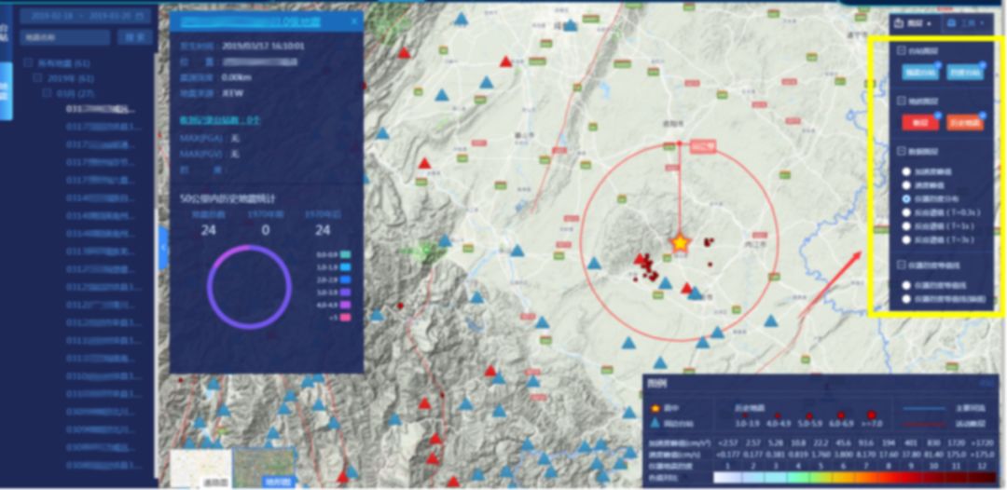
Task: Open the tools dropdown in top toolbar
Action: click(x=962, y=23)
